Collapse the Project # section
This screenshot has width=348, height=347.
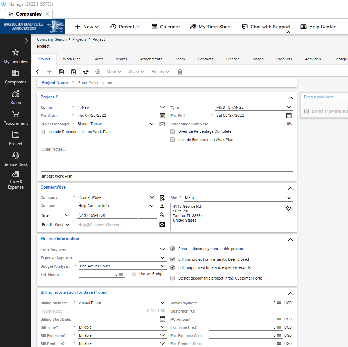point(290,98)
